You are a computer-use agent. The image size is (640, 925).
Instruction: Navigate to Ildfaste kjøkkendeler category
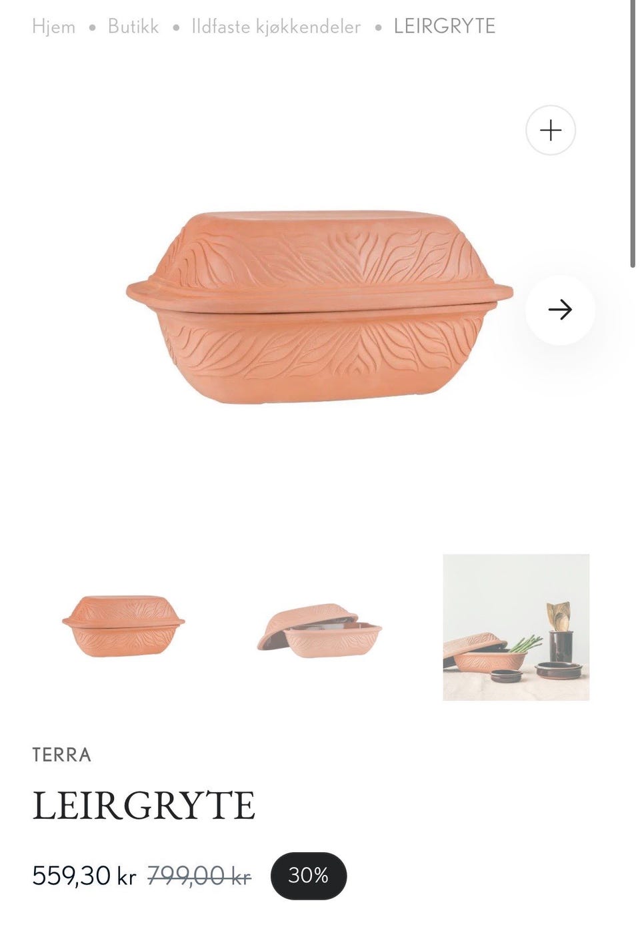(276, 27)
